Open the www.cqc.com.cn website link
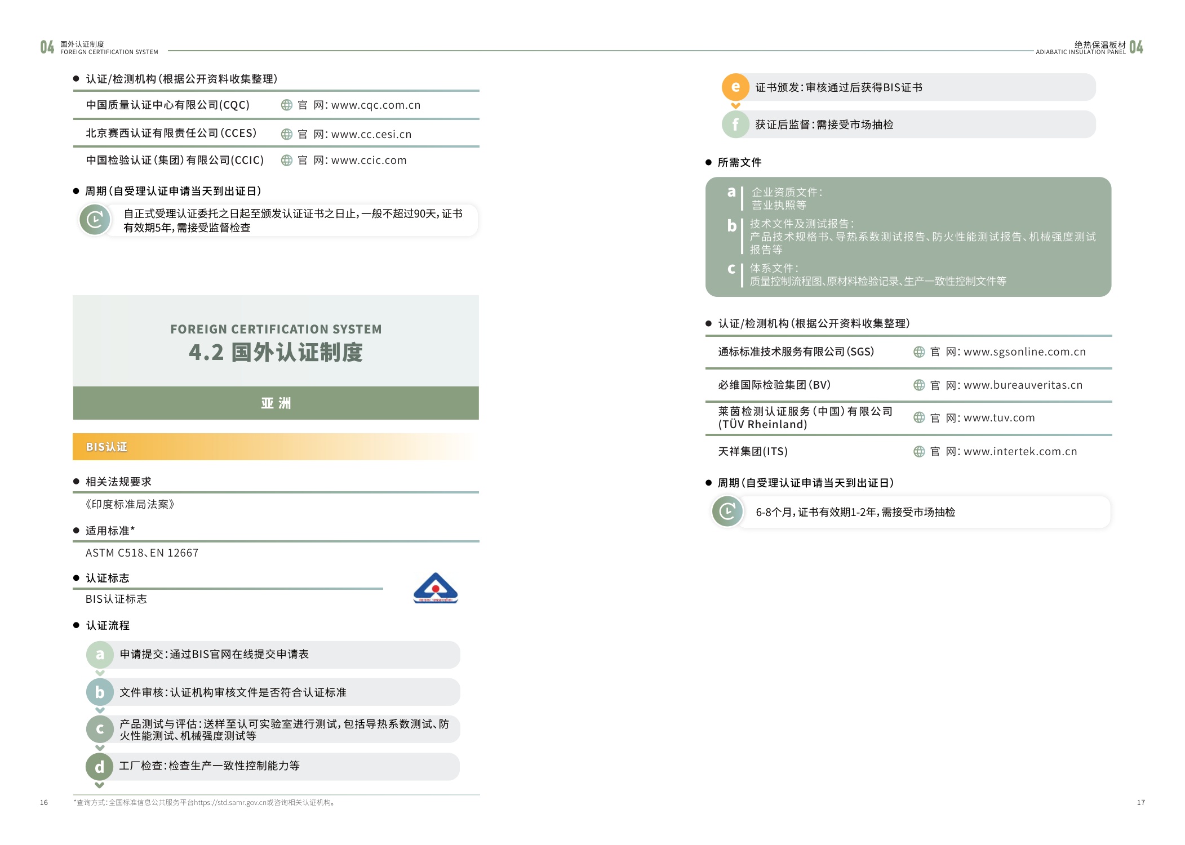Screen dimensions: 1185x845 coord(376,105)
